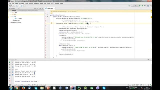Open the File menu
Screen dimensions: 160x90
[x=10, y=3]
